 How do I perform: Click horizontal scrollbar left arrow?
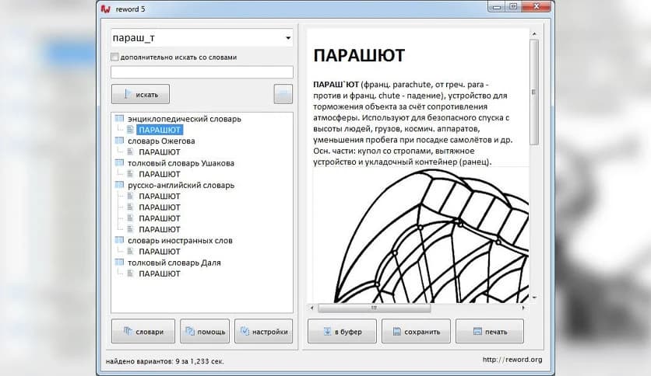click(x=312, y=308)
